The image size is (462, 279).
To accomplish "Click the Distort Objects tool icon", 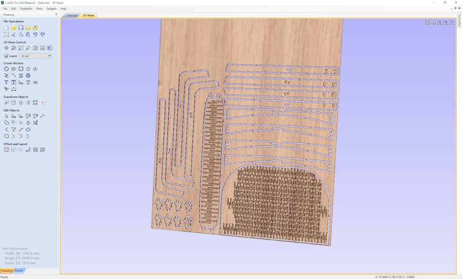I will 35,102.
